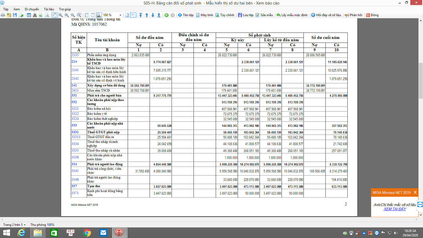
Task: Select the hand pan tool
Action: (x=54, y=15)
